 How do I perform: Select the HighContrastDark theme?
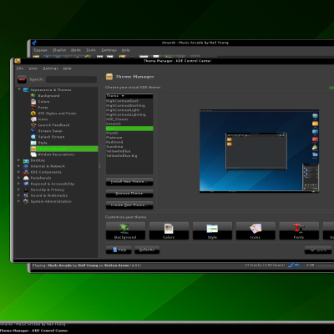tap(129, 101)
